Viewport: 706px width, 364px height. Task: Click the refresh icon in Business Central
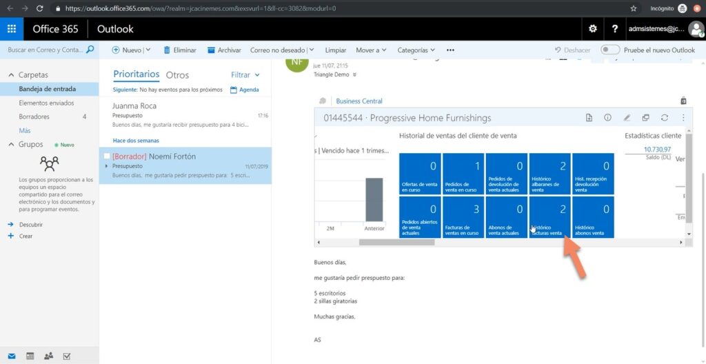point(664,118)
